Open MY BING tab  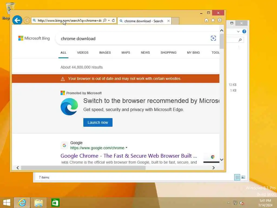point(193,53)
